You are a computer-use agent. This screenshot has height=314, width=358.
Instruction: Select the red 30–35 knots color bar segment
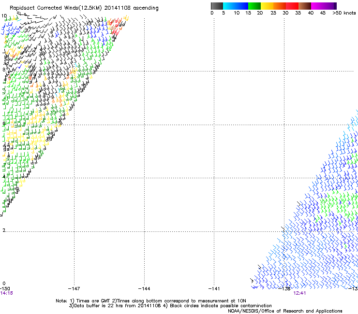coord(292,6)
